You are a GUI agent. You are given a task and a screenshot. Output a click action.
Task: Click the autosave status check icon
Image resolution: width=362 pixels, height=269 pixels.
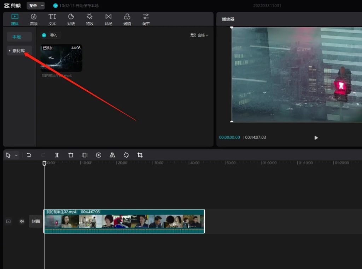[x=56, y=6]
